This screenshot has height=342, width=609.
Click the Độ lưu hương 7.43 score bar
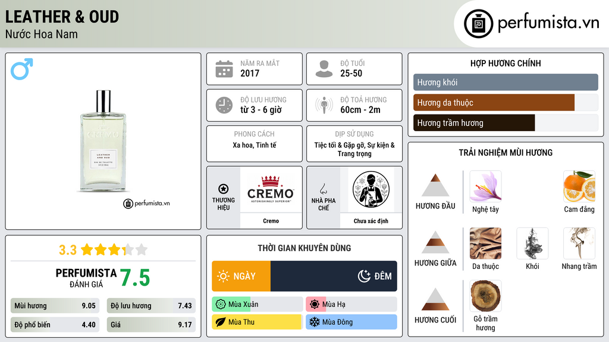(x=151, y=306)
